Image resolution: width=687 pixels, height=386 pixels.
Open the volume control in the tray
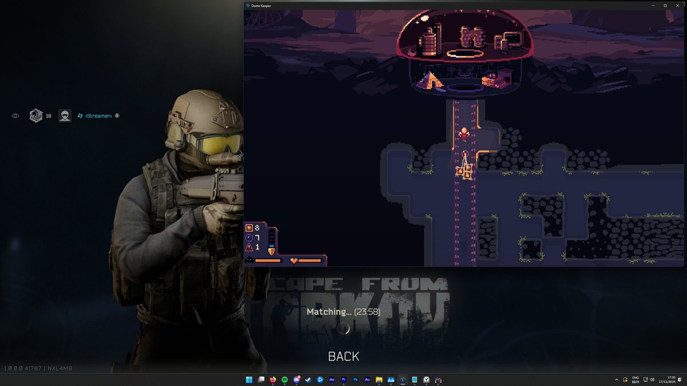[653, 380]
